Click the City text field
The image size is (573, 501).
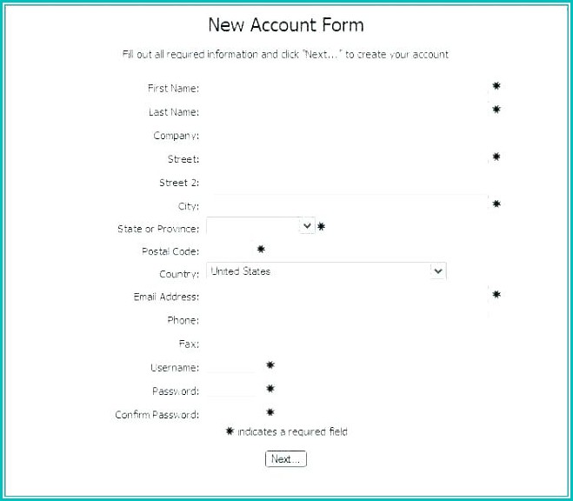(347, 206)
